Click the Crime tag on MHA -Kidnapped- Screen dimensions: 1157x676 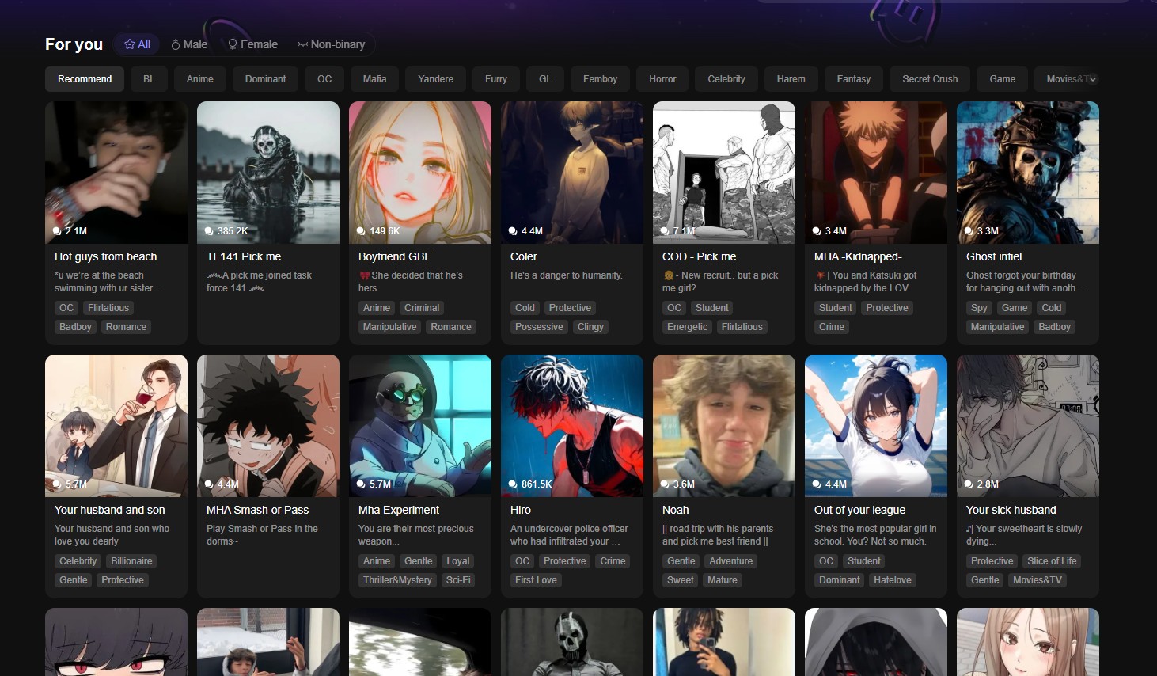832,327
